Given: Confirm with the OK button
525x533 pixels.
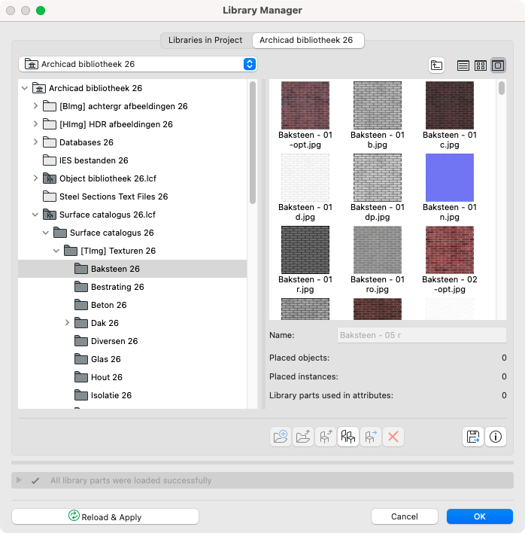Looking at the screenshot, I should click(480, 516).
